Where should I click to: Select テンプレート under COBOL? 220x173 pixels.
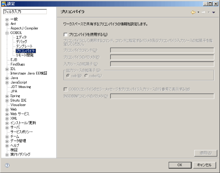pos(24,46)
